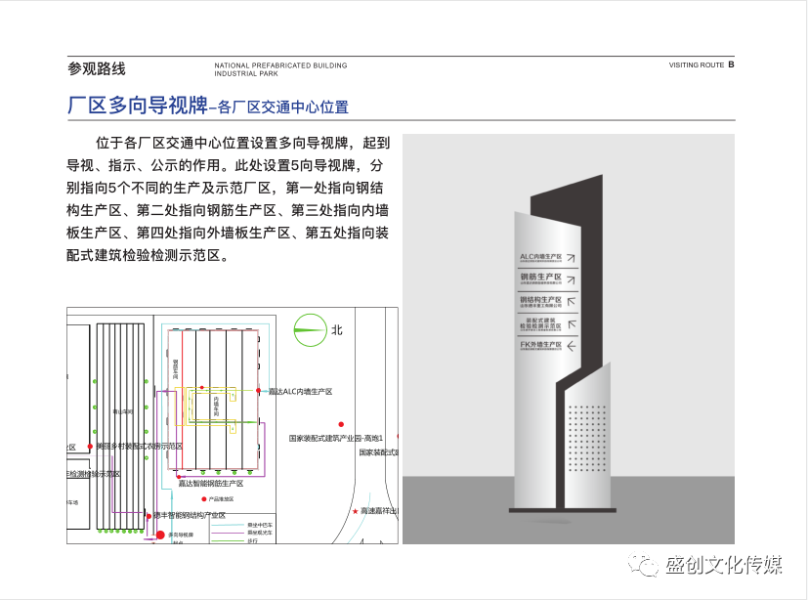Click the up-right arrow on 钢筋生产区 sign row
This screenshot has height=600, width=808.
pyautogui.click(x=571, y=279)
